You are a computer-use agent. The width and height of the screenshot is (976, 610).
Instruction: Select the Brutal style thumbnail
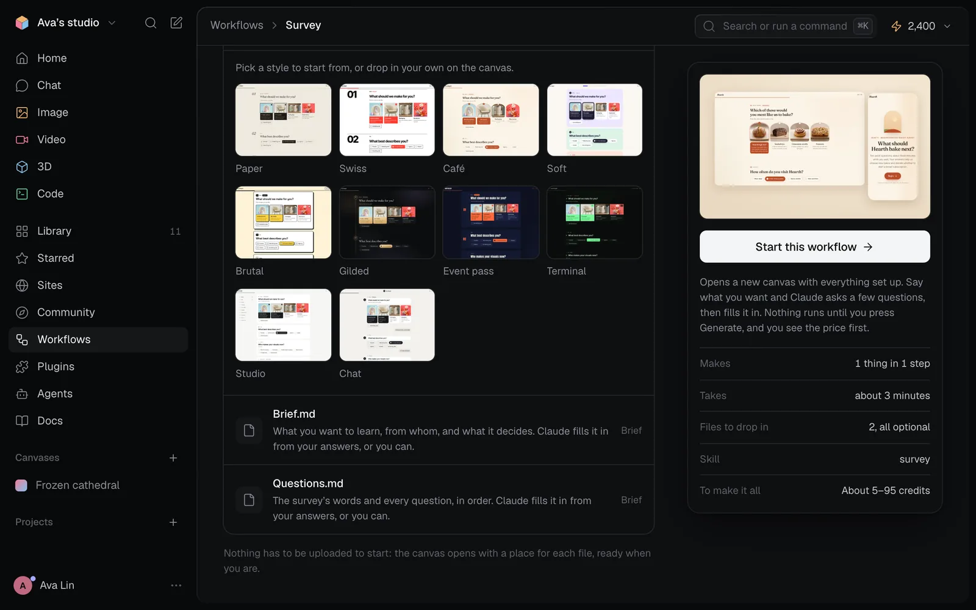[x=284, y=222]
